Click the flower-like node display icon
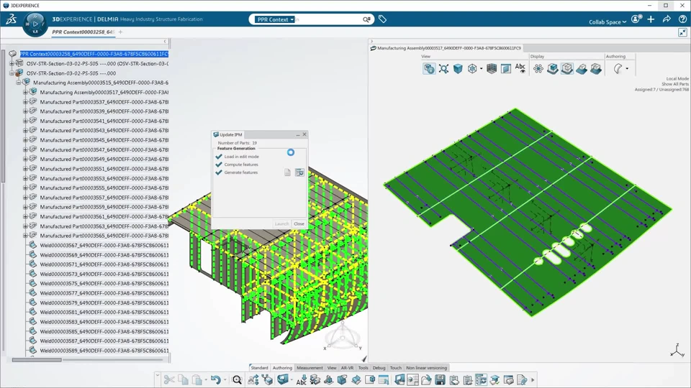 [x=538, y=69]
